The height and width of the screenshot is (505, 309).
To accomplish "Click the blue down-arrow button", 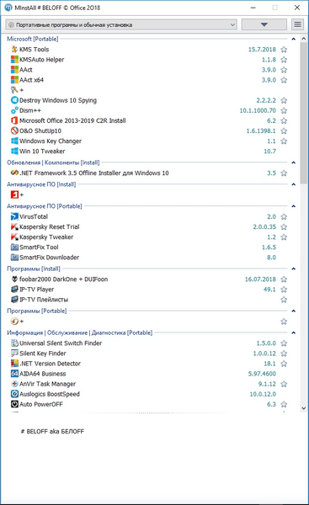I will [x=264, y=24].
